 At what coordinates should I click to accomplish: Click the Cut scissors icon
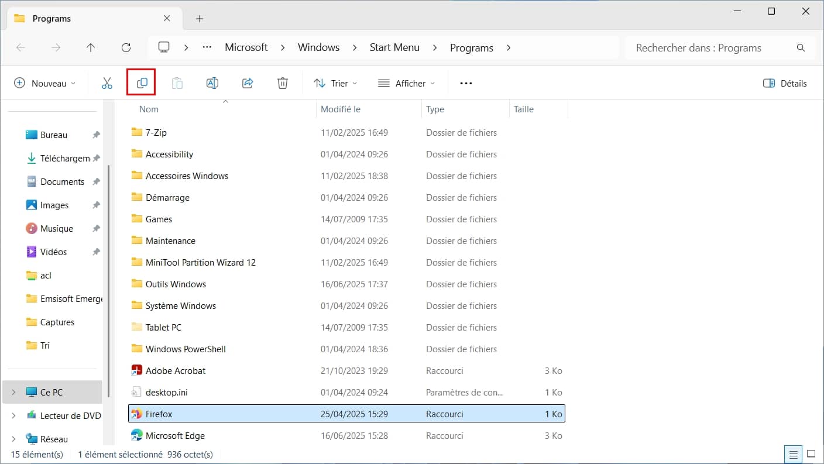[107, 83]
